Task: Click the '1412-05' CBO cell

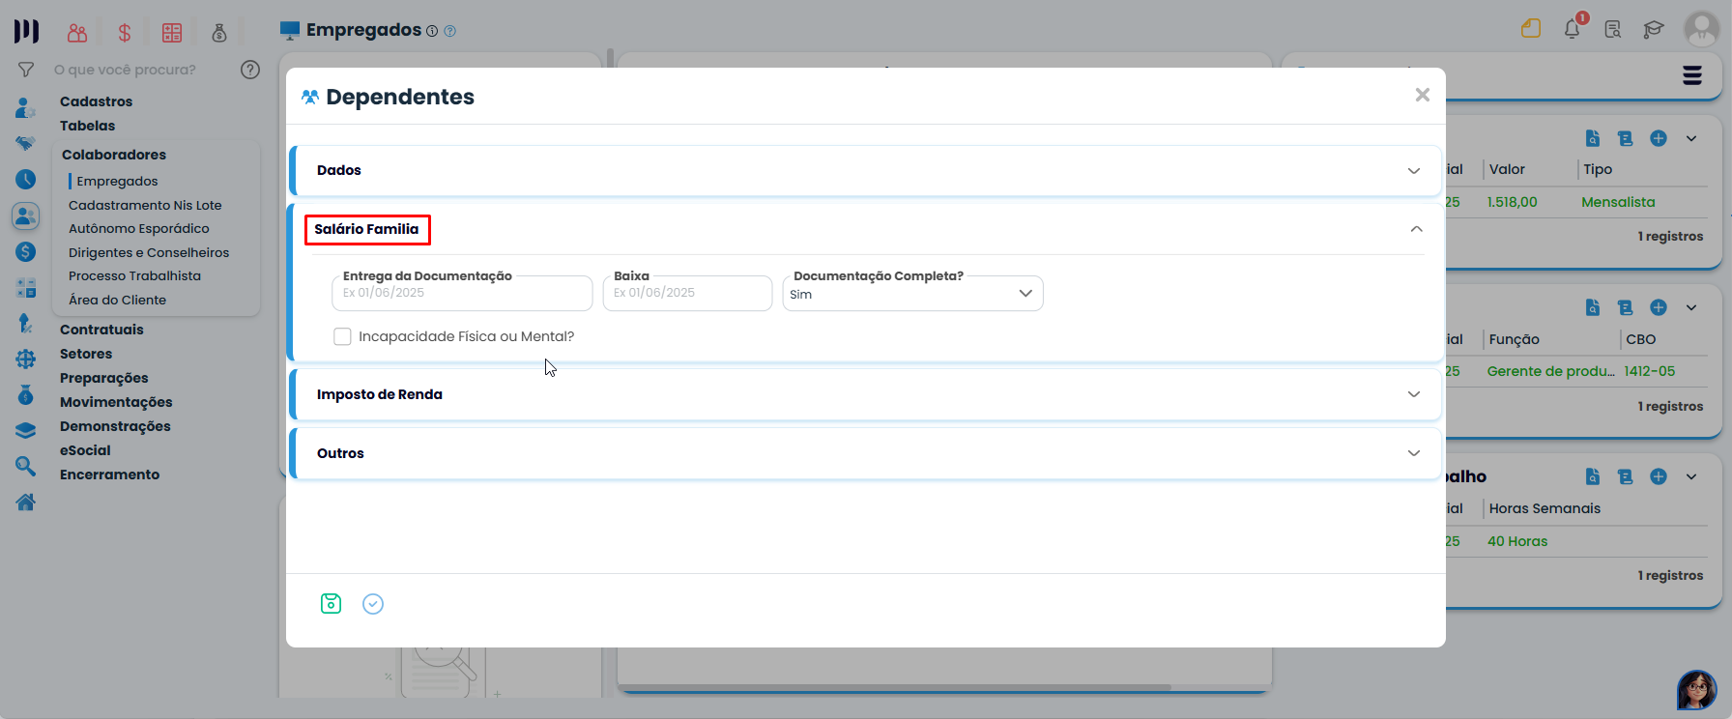Action: [x=1650, y=371]
